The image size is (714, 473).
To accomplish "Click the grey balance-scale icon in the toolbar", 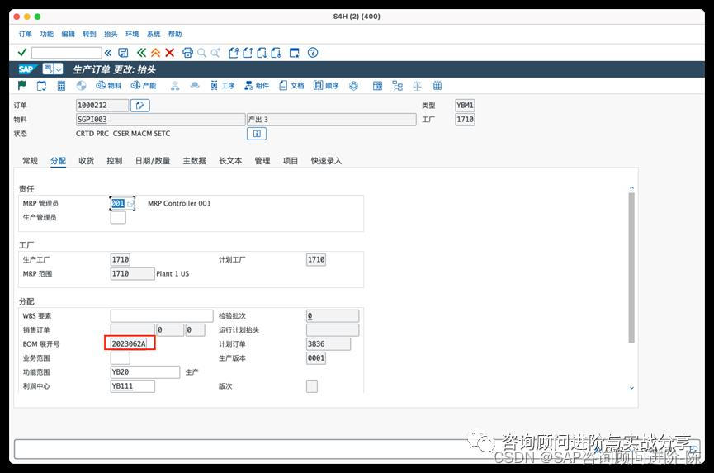I will 417,86.
